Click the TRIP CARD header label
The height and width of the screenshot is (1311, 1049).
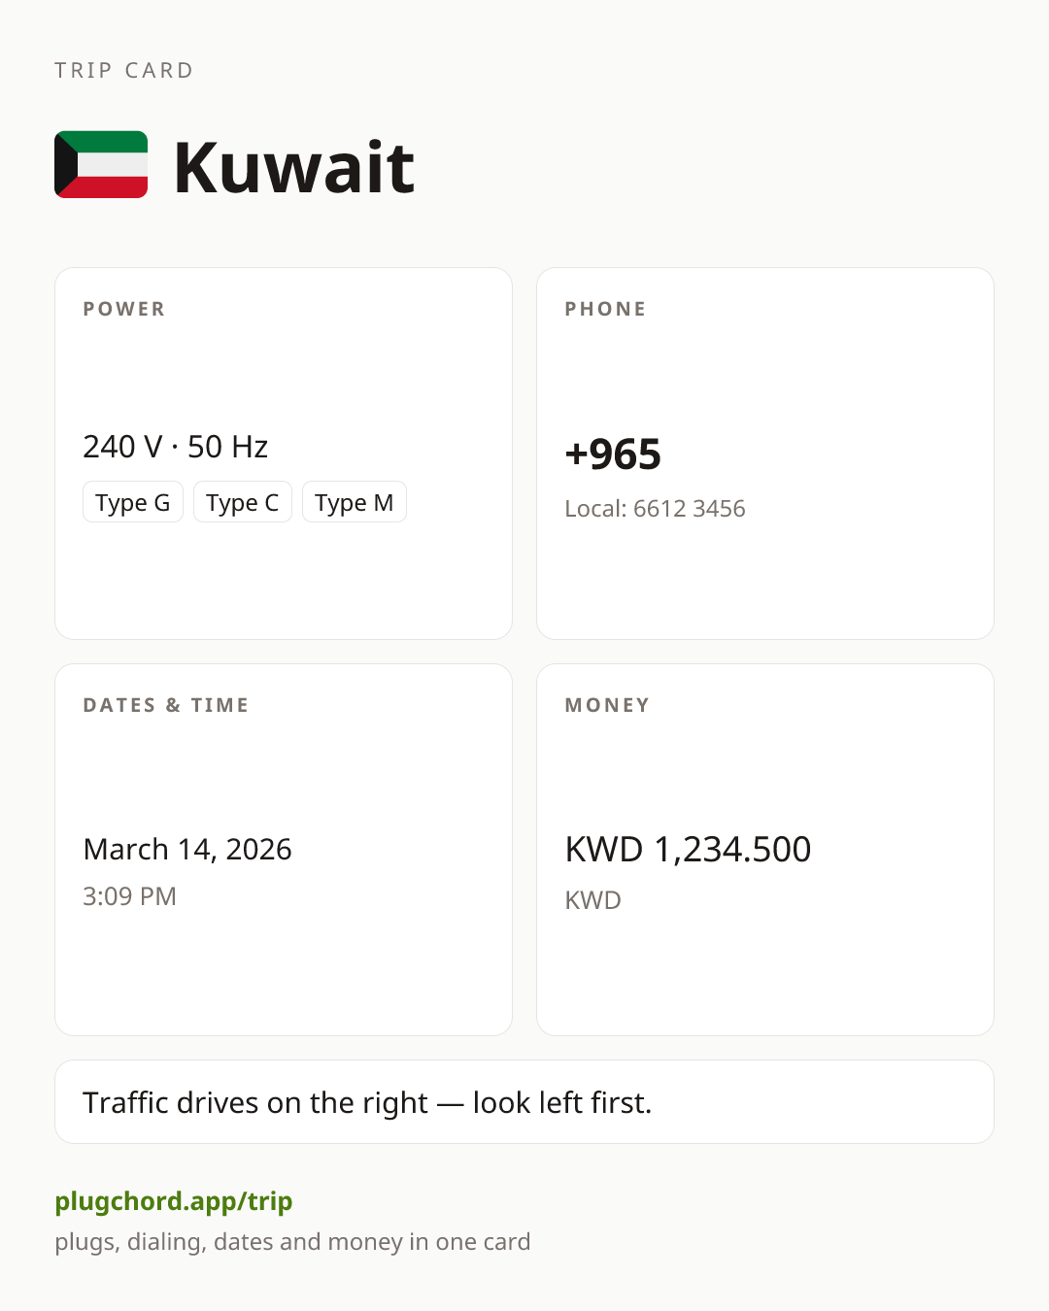pyautogui.click(x=124, y=71)
